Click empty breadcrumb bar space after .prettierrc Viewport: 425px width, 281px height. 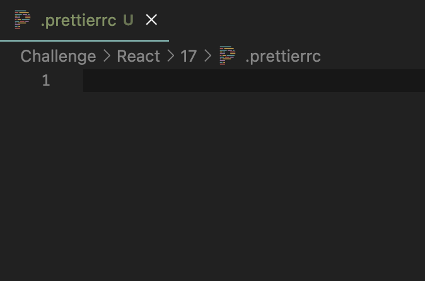pyautogui.click(x=373, y=56)
